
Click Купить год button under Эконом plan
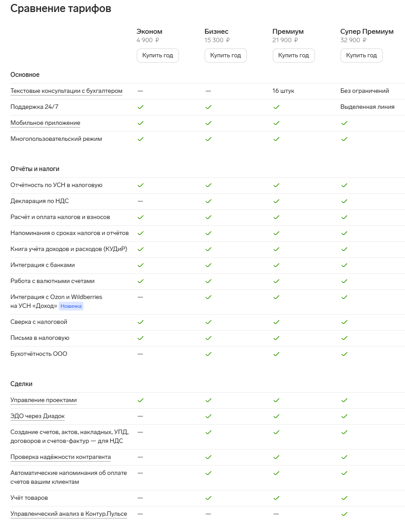coord(158,56)
